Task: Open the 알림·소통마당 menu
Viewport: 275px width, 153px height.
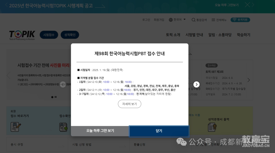Action: 220,35
